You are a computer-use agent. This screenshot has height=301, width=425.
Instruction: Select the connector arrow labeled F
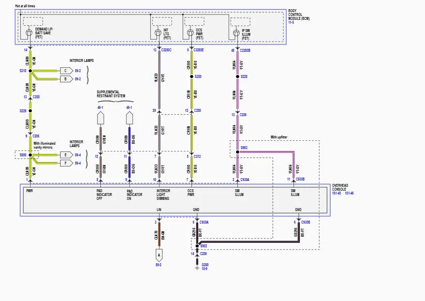pyautogui.click(x=66, y=163)
